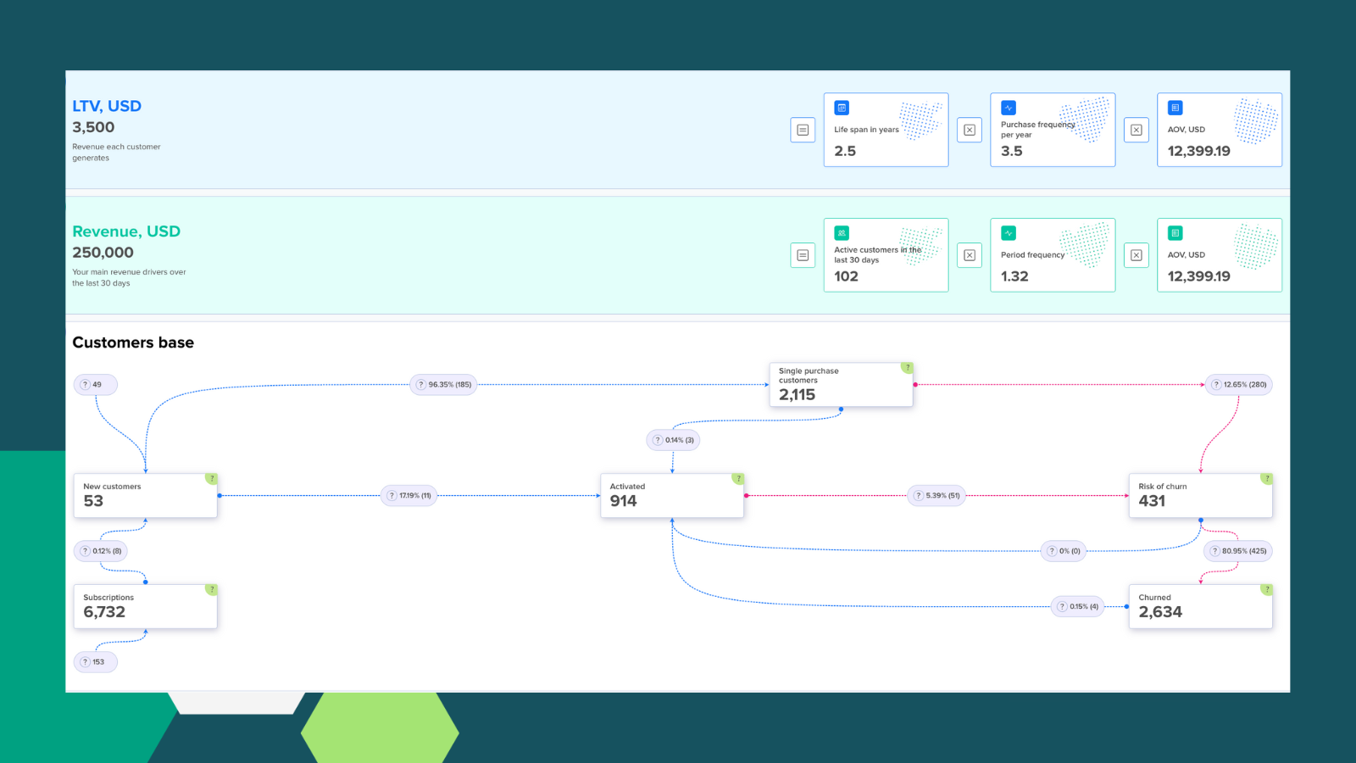This screenshot has width=1356, height=763.
Task: Click the Subscriptions 6,732 card
Action: click(145, 605)
